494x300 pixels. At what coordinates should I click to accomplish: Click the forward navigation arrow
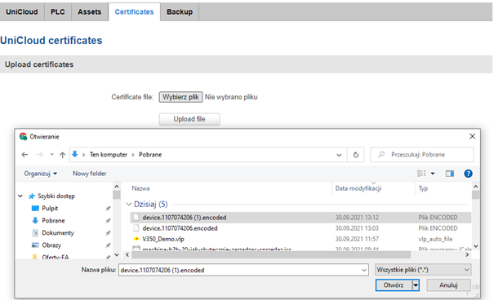click(40, 154)
